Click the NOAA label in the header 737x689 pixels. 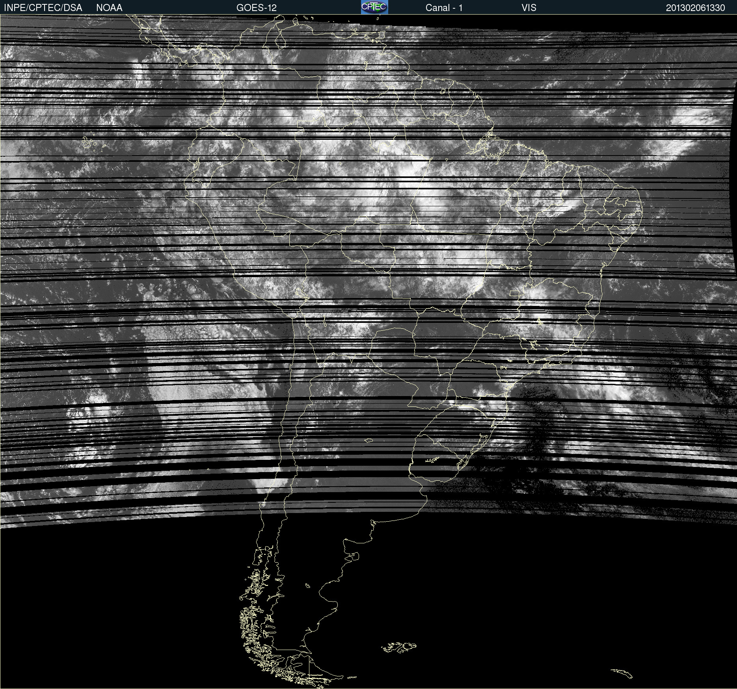pyautogui.click(x=109, y=8)
